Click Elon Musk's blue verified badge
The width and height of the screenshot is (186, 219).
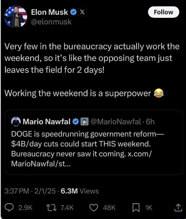(74, 12)
